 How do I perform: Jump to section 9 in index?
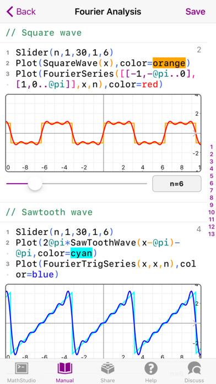pyautogui.click(x=212, y=205)
